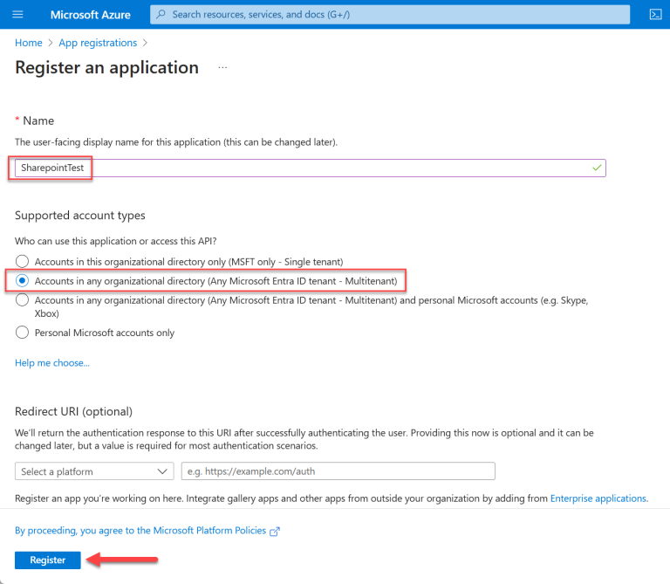Screen dimensions: 670x584
Task: Click the search magnifier icon
Action: (x=161, y=15)
